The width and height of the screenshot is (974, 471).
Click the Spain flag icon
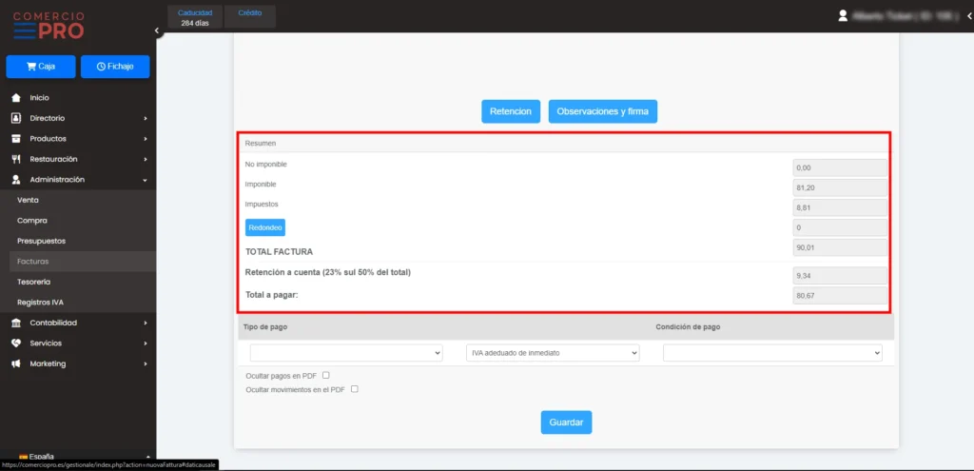click(24, 456)
